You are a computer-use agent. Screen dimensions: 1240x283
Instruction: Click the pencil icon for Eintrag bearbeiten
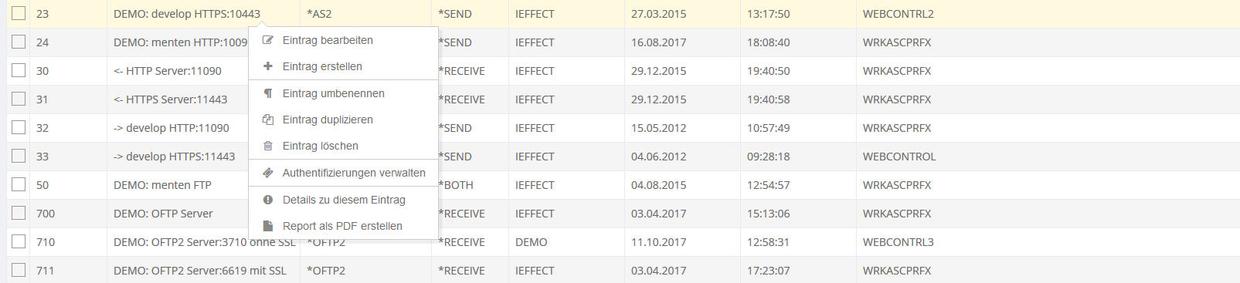268,40
